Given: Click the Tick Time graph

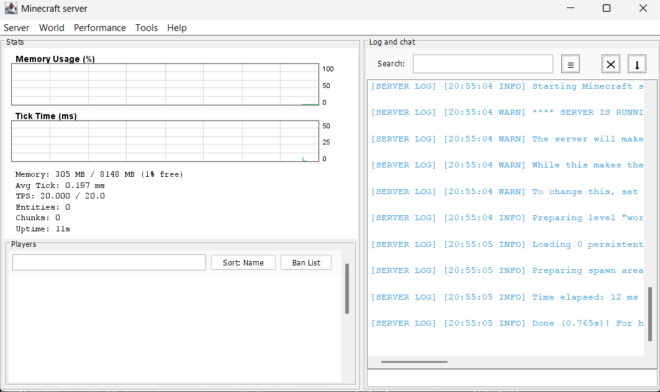Looking at the screenshot, I should pos(165,141).
